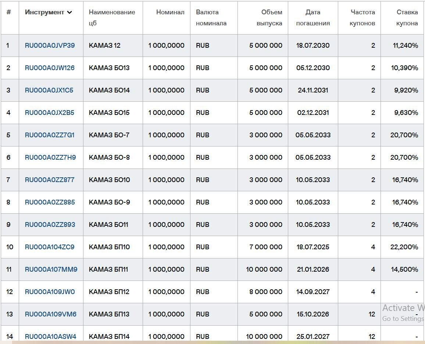
Task: Click coupon rate 14,500%
Action: [x=404, y=269]
